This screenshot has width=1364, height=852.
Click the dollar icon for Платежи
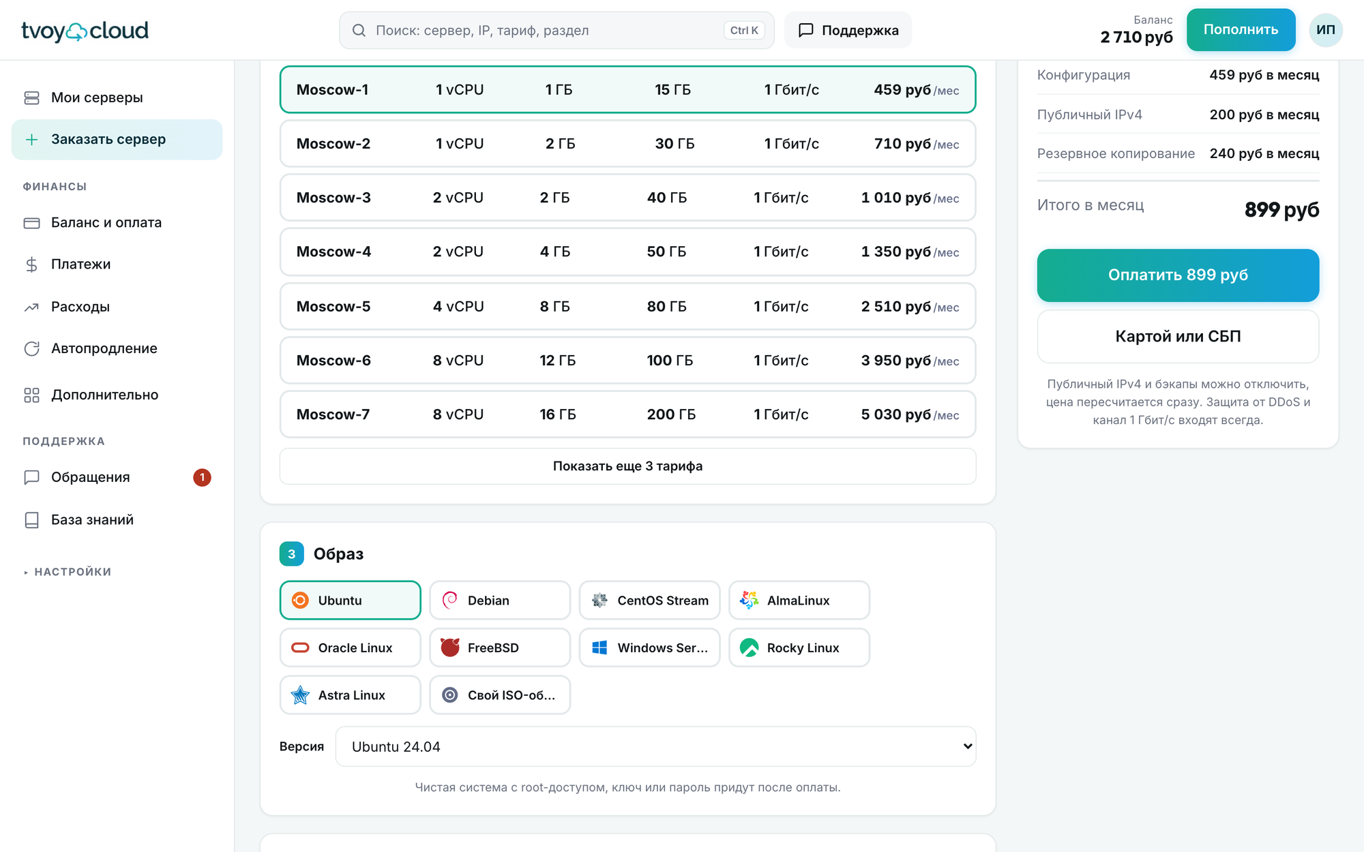31,264
